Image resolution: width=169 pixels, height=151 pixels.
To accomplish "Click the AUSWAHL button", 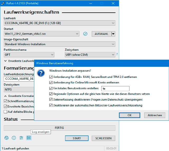I will pos(102,34).
